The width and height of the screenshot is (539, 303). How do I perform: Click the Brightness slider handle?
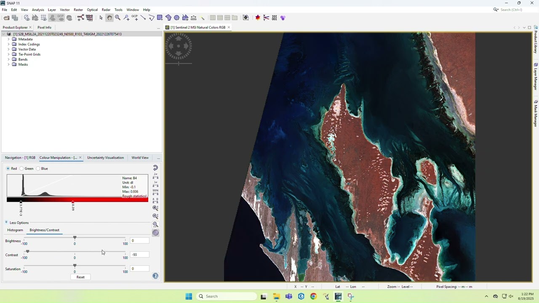75,238
